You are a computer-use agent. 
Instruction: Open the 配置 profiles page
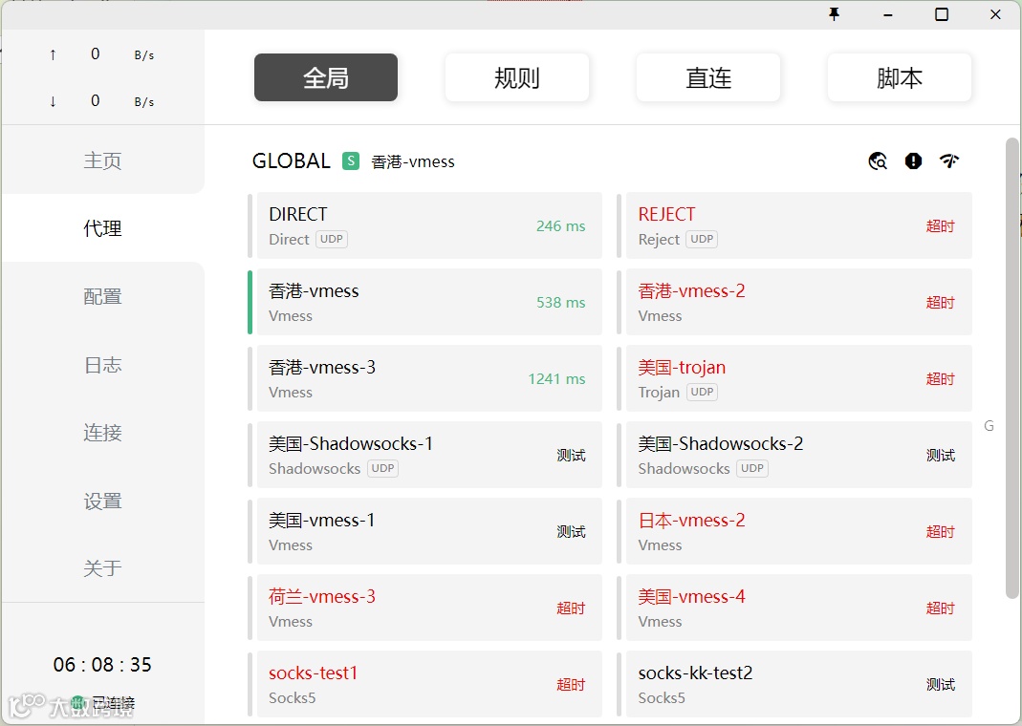tap(103, 297)
